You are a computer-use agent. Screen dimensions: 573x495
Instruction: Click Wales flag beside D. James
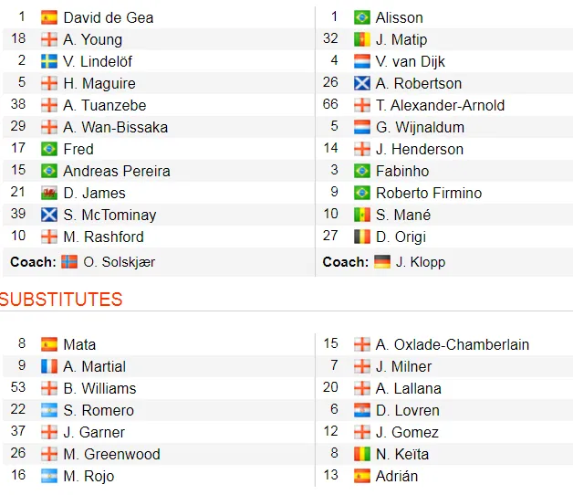pos(49,193)
